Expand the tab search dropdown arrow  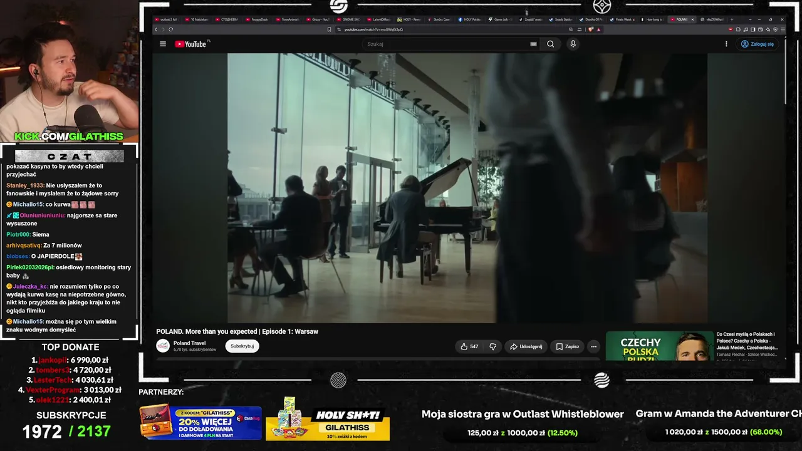(750, 19)
